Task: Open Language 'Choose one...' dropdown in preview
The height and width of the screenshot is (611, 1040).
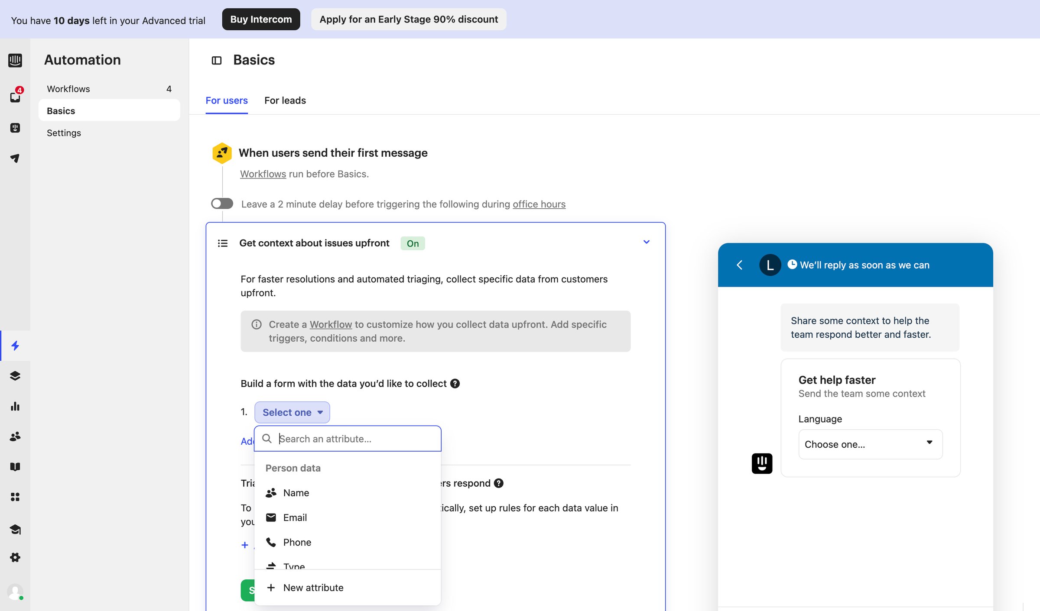Action: [x=870, y=444]
